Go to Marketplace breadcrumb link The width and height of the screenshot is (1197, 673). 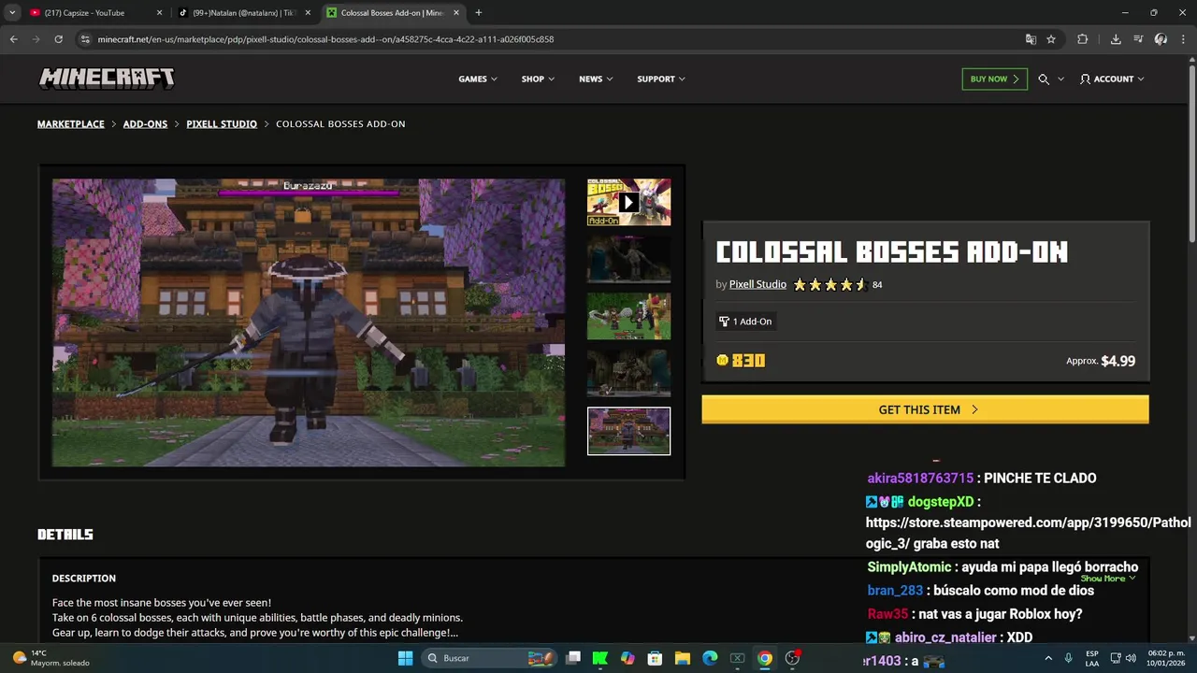coord(71,123)
